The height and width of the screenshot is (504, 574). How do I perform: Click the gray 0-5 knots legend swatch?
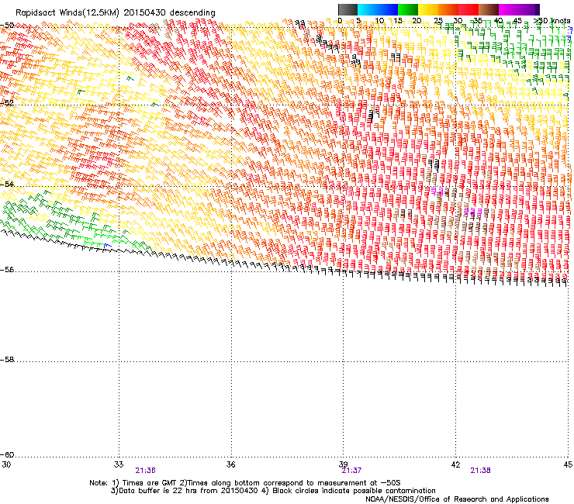348,9
